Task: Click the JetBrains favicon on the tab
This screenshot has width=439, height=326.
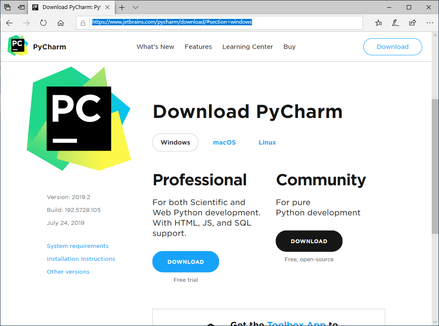Action: pyautogui.click(x=35, y=7)
